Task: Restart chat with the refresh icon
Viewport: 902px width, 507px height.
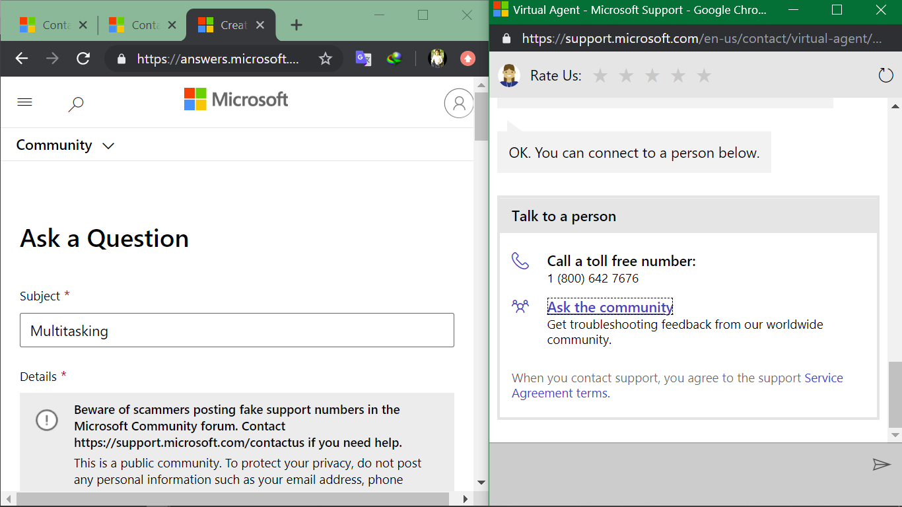Action: (885, 75)
